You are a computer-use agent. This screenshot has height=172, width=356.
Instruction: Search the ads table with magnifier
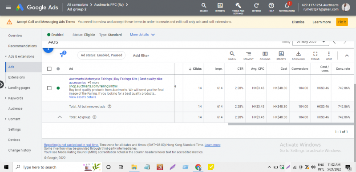[232, 56]
